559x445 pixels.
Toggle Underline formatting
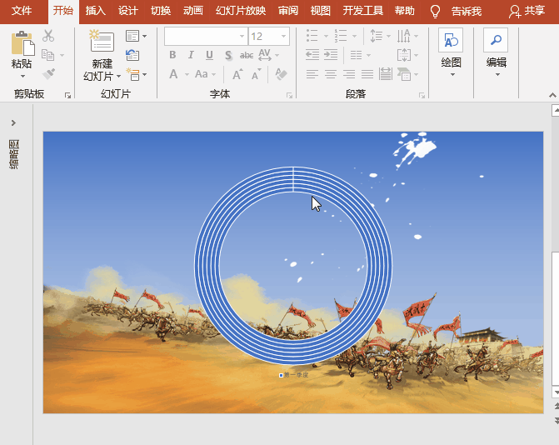210,55
